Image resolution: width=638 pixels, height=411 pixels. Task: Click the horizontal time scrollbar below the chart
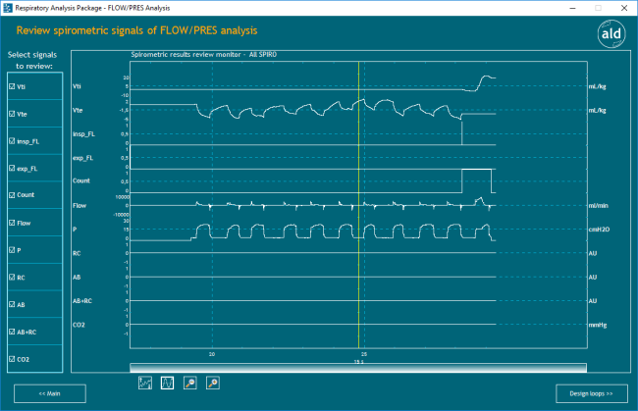357,367
